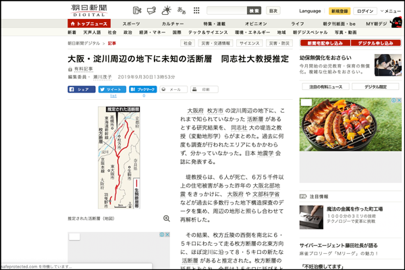Tweet the article with ツイート button
Viewport: 405px width, 270px height.
(x=112, y=89)
